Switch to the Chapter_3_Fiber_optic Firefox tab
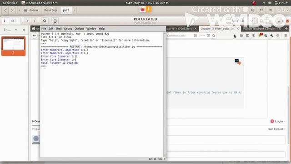The height and width of the screenshot is (164, 291). (x=217, y=29)
